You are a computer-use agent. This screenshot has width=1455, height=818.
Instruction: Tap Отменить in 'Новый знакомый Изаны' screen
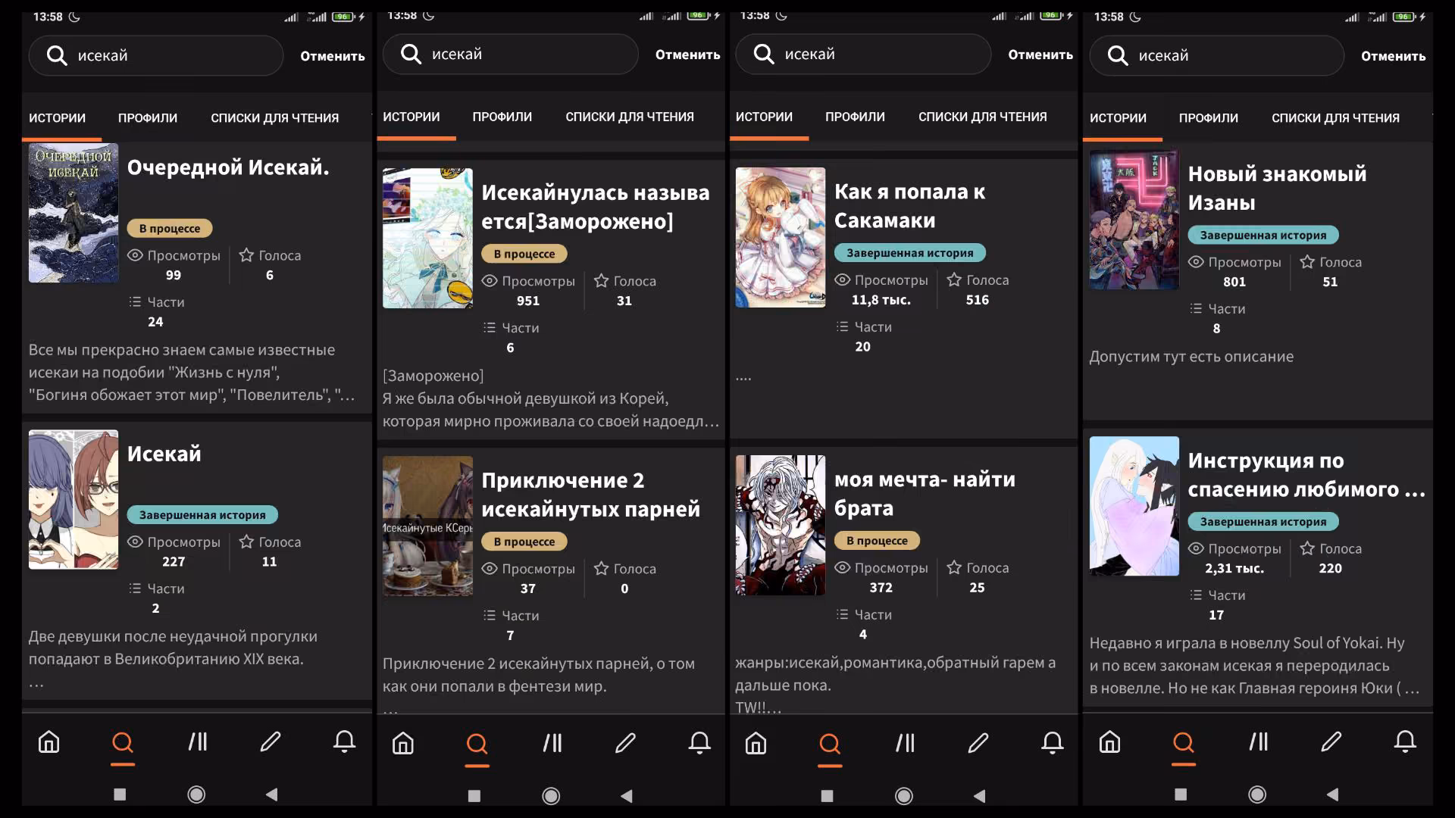tap(1394, 56)
